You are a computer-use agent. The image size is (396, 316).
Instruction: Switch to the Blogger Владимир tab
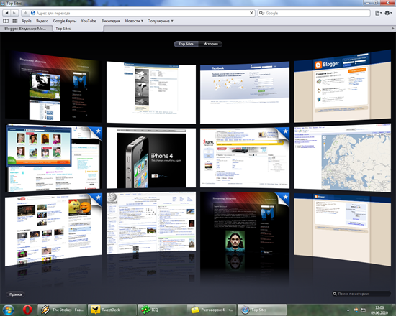tap(26, 29)
